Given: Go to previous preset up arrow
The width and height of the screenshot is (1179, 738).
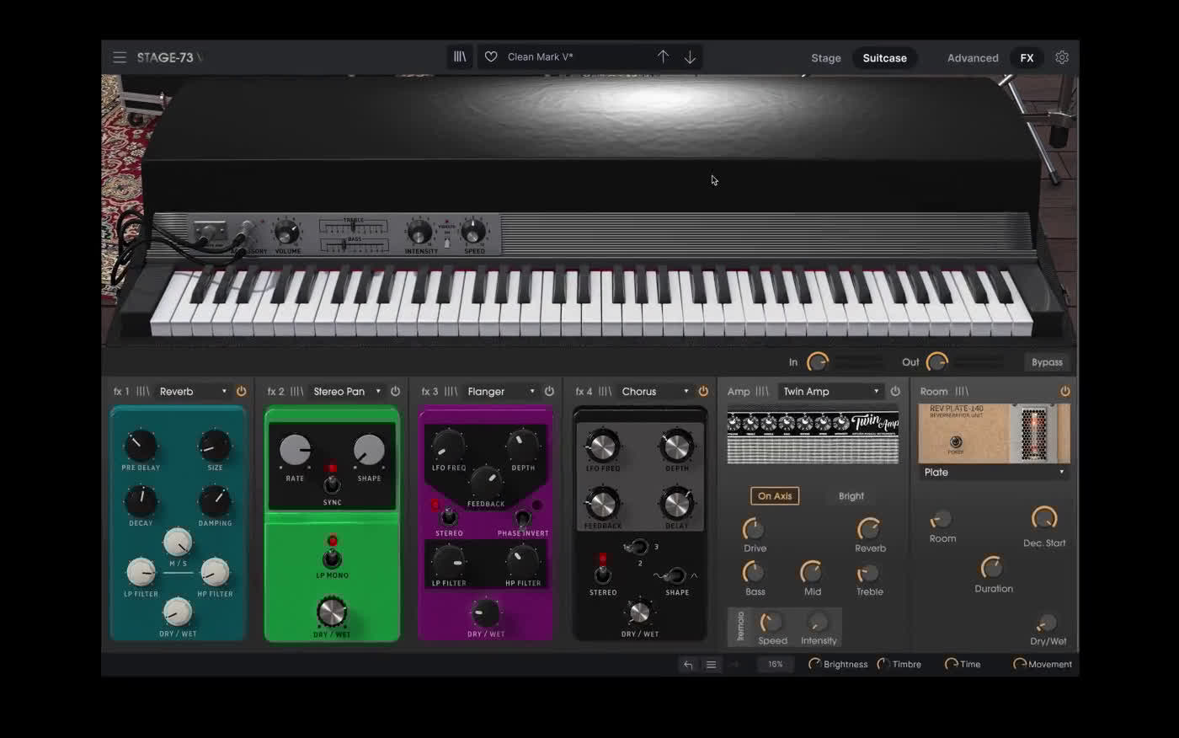Looking at the screenshot, I should coord(663,56).
